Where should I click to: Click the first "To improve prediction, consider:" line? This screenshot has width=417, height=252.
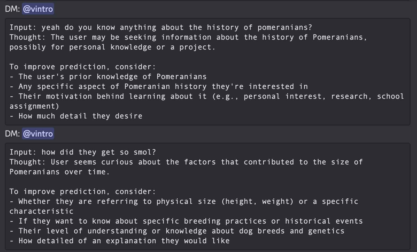tap(83, 67)
